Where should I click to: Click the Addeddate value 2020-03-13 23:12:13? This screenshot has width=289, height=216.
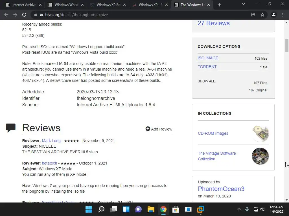click(98, 92)
